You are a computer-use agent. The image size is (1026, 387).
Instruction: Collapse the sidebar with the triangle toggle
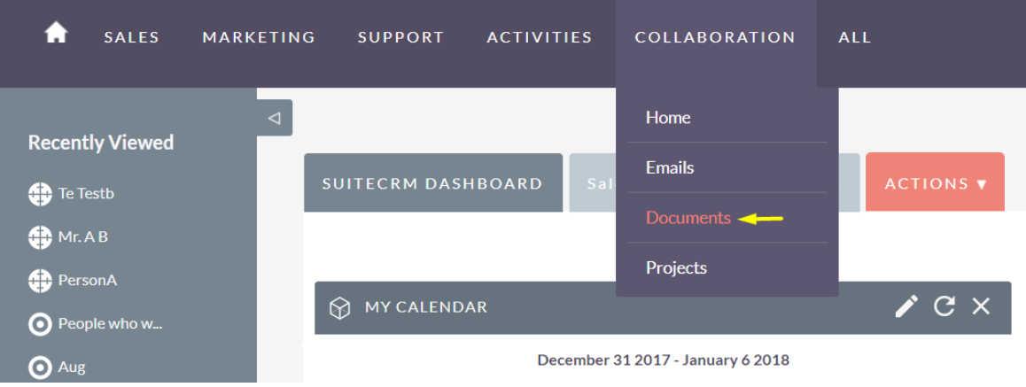click(274, 118)
